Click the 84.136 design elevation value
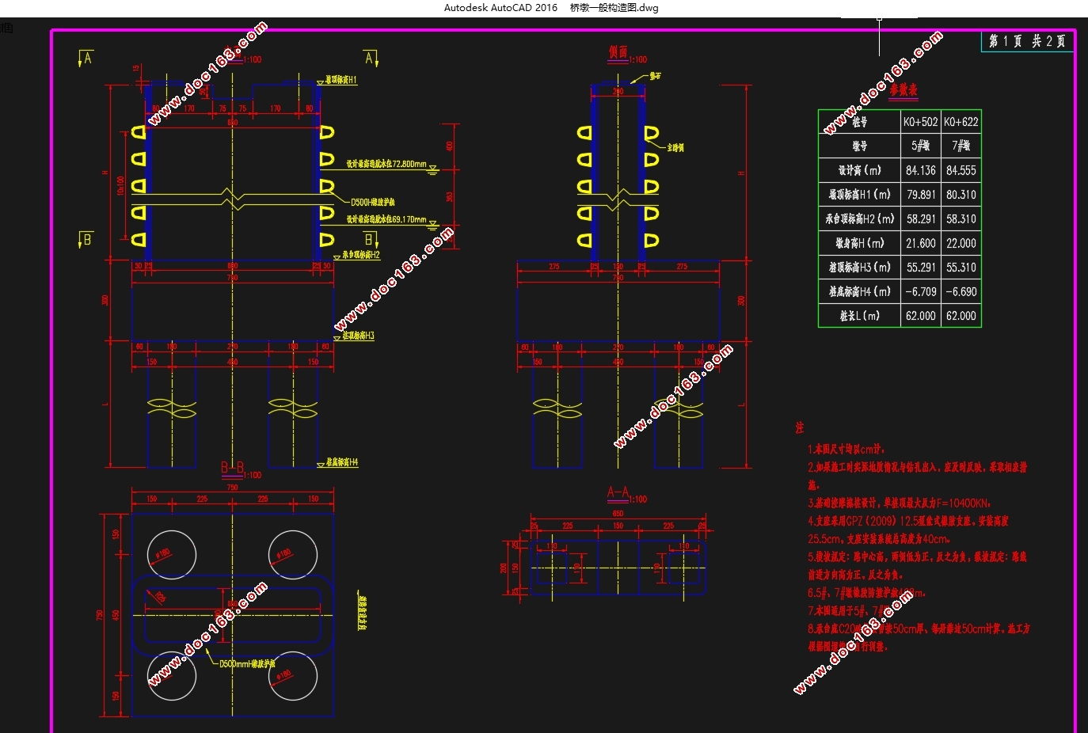The width and height of the screenshot is (1088, 733). pos(920,170)
